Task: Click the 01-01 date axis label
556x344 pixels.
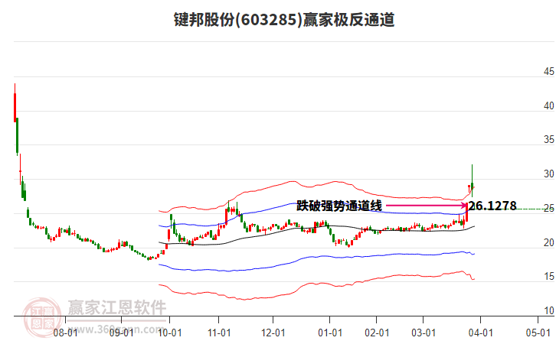Action: pos(330,333)
